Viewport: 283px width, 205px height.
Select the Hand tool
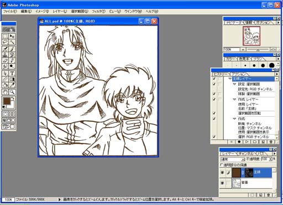point(5,92)
